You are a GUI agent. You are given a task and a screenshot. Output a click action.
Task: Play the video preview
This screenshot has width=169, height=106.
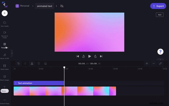(90, 56)
